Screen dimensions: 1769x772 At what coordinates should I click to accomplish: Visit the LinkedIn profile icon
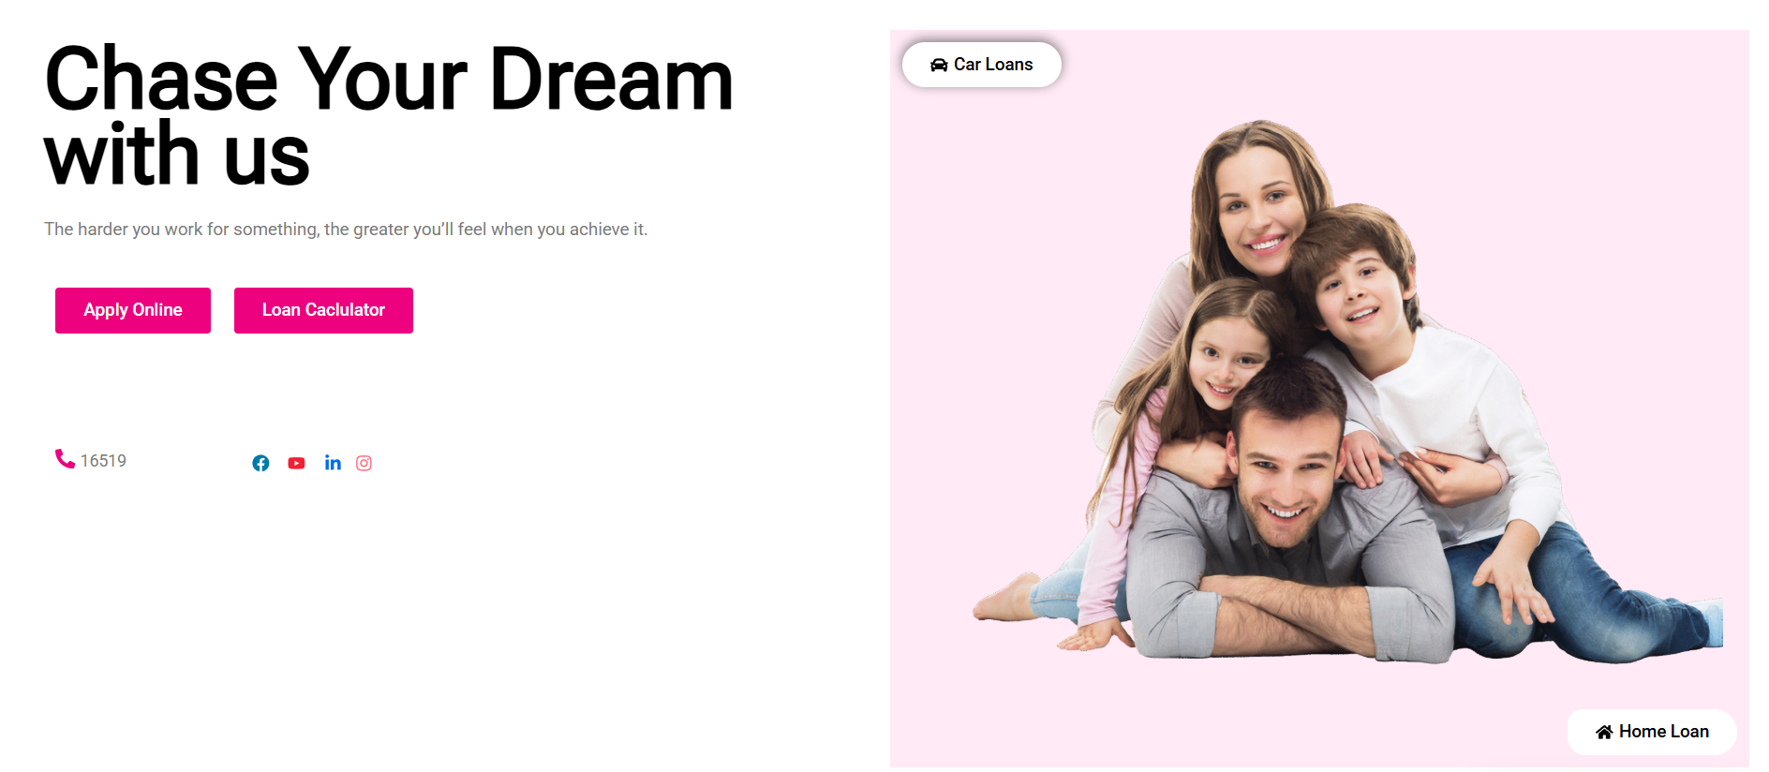coord(333,462)
